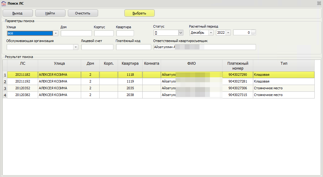Click the app icon in title bar
This screenshot has height=177, width=323.
[x=4, y=3]
